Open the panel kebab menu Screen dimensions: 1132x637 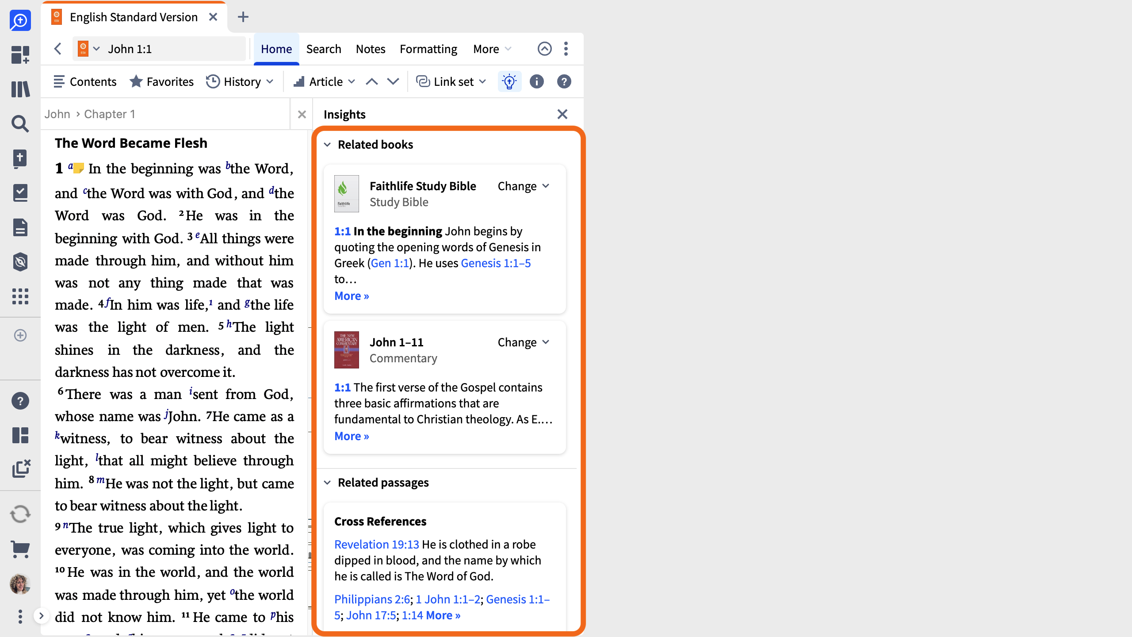pyautogui.click(x=566, y=49)
